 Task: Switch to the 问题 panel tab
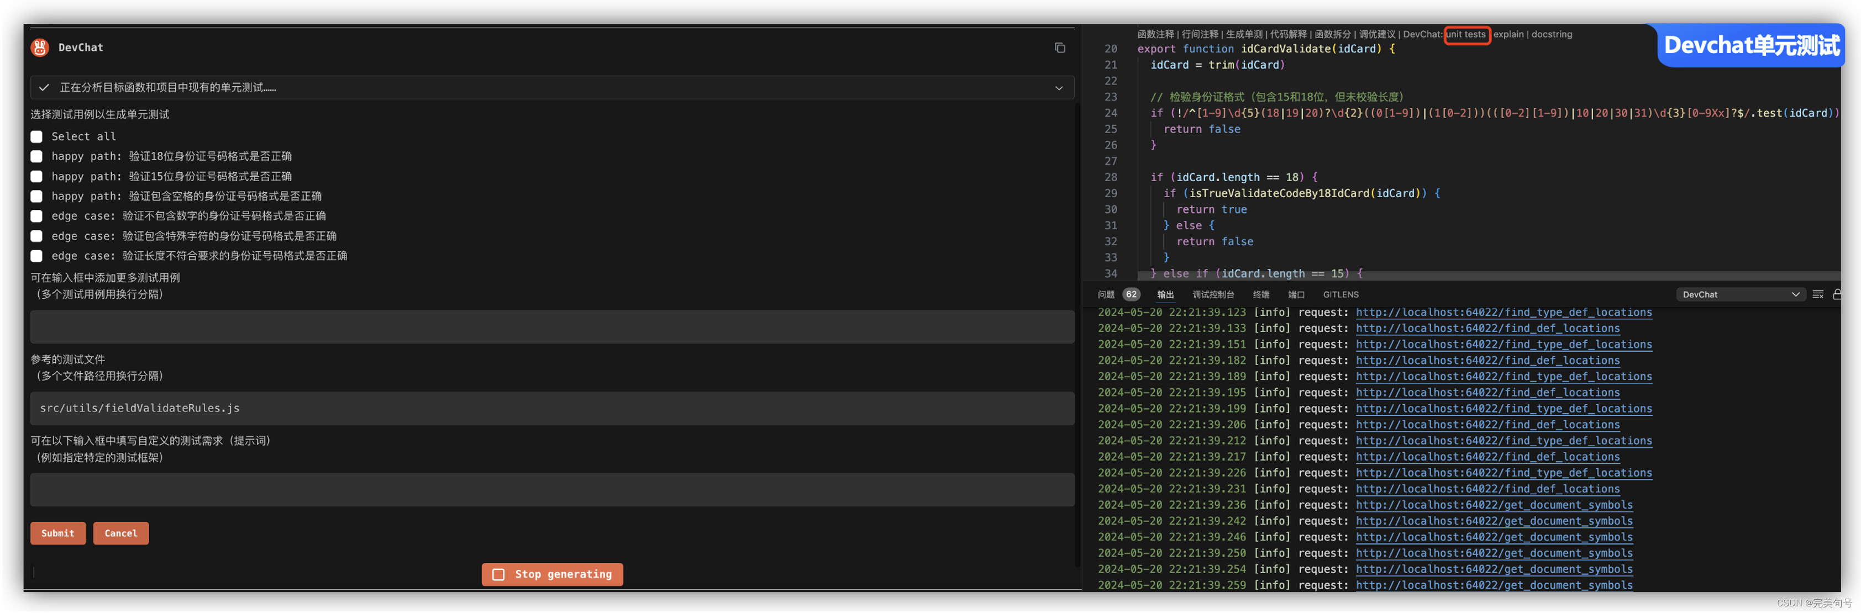tap(1106, 294)
